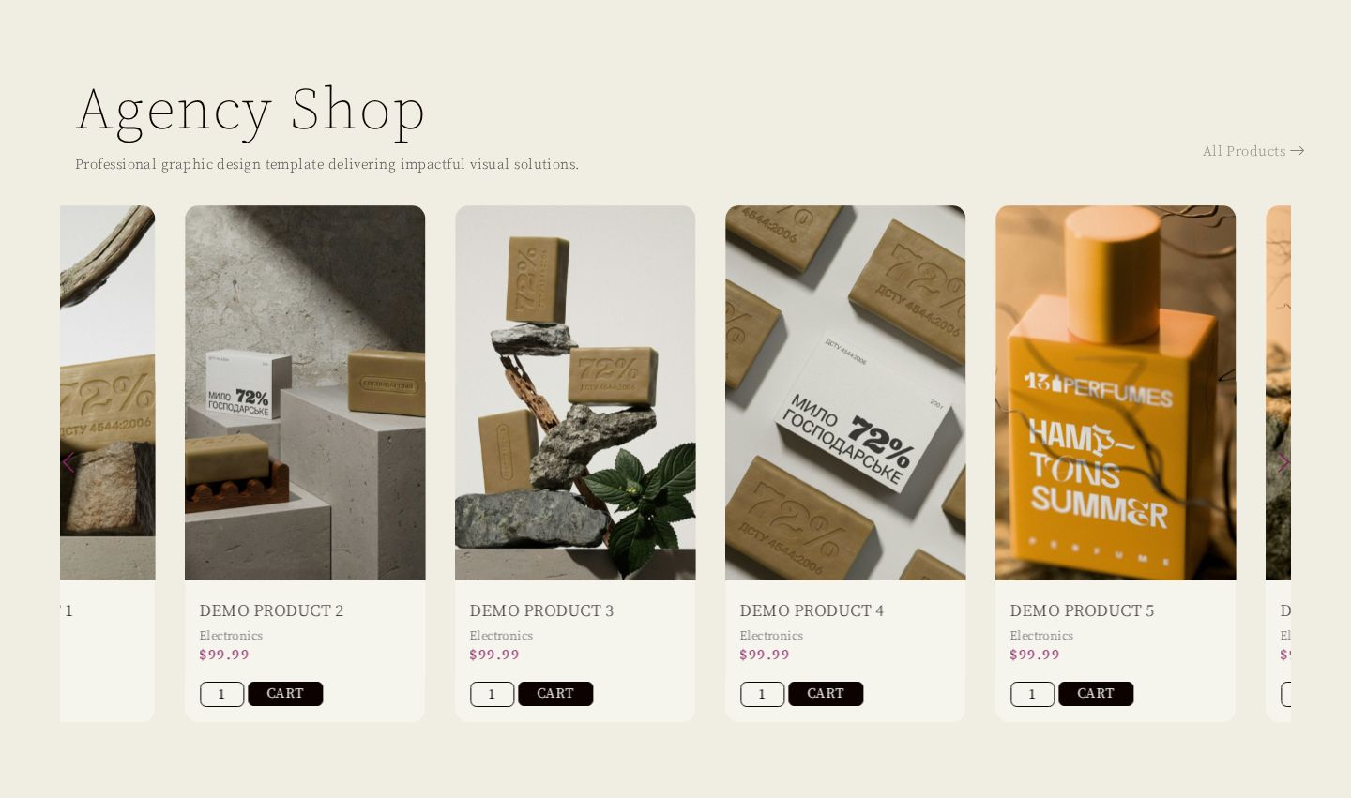The image size is (1351, 798).
Task: Add Demo Product 3 to cart
Action: 555,694
